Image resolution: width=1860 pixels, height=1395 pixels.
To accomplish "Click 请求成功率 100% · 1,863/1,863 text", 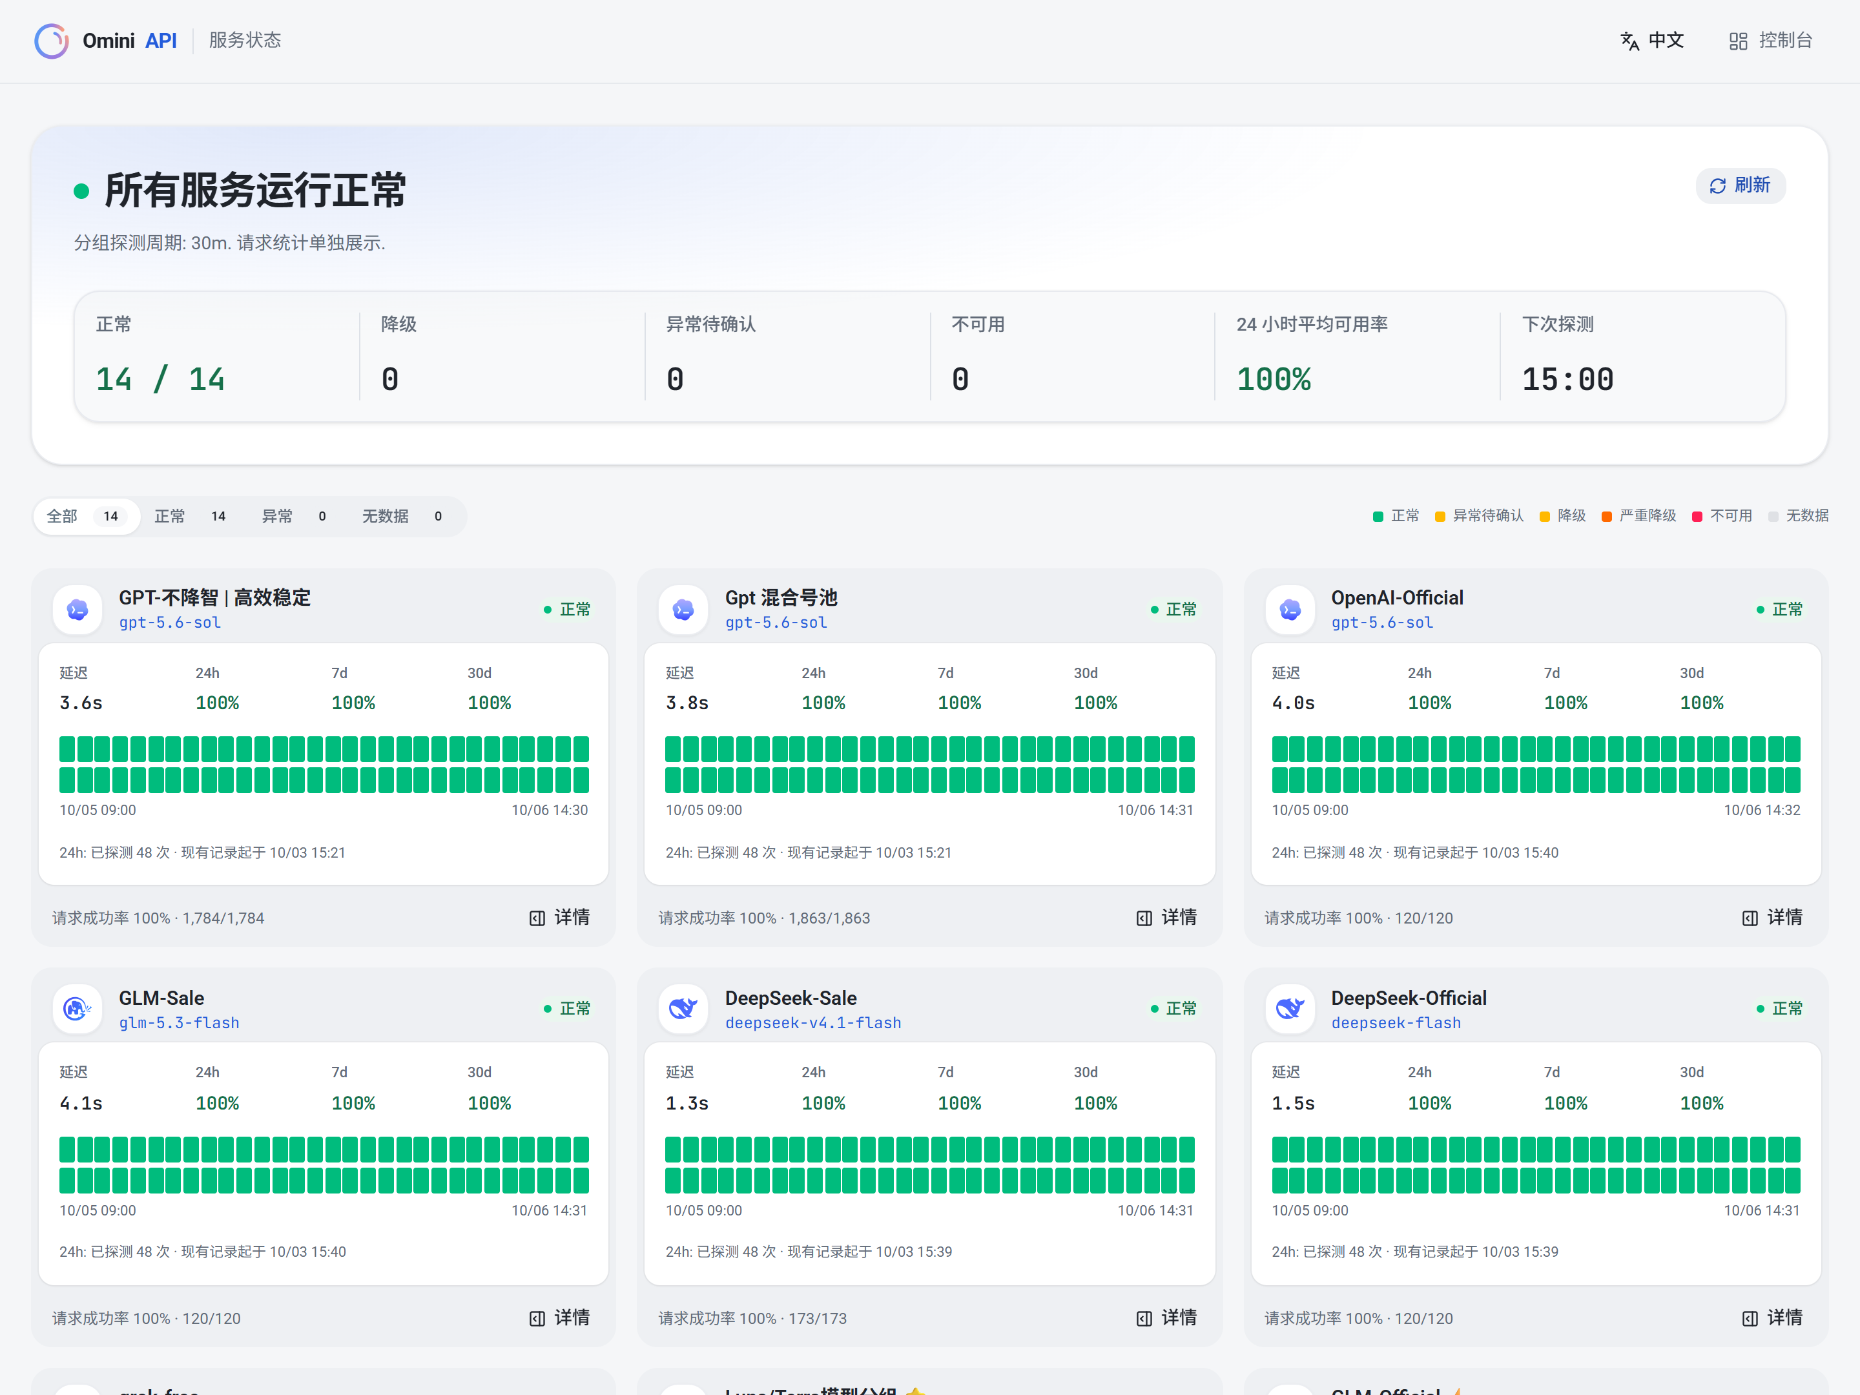I will (765, 918).
